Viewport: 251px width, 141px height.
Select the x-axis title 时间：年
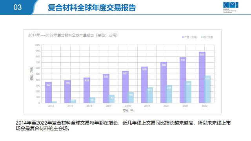coord(128,110)
